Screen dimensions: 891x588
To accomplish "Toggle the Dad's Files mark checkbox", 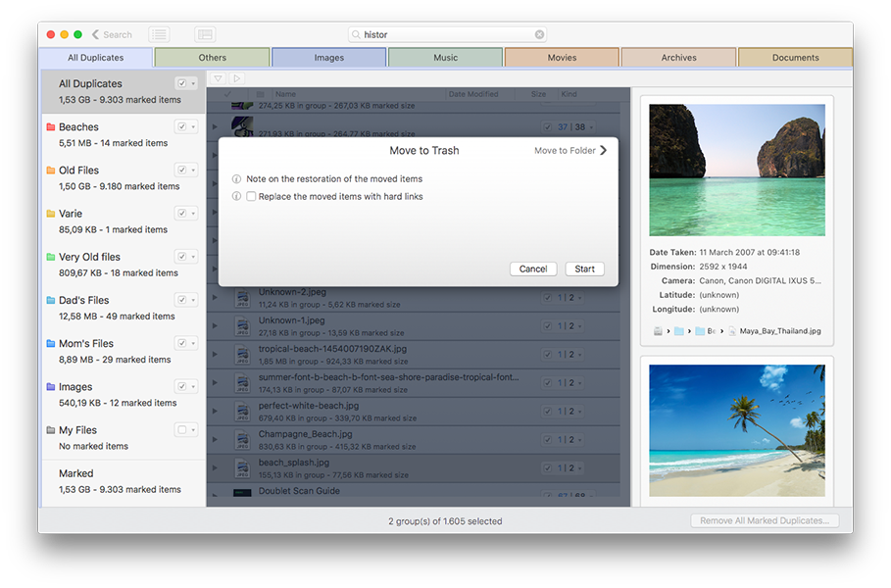I will pos(182,300).
